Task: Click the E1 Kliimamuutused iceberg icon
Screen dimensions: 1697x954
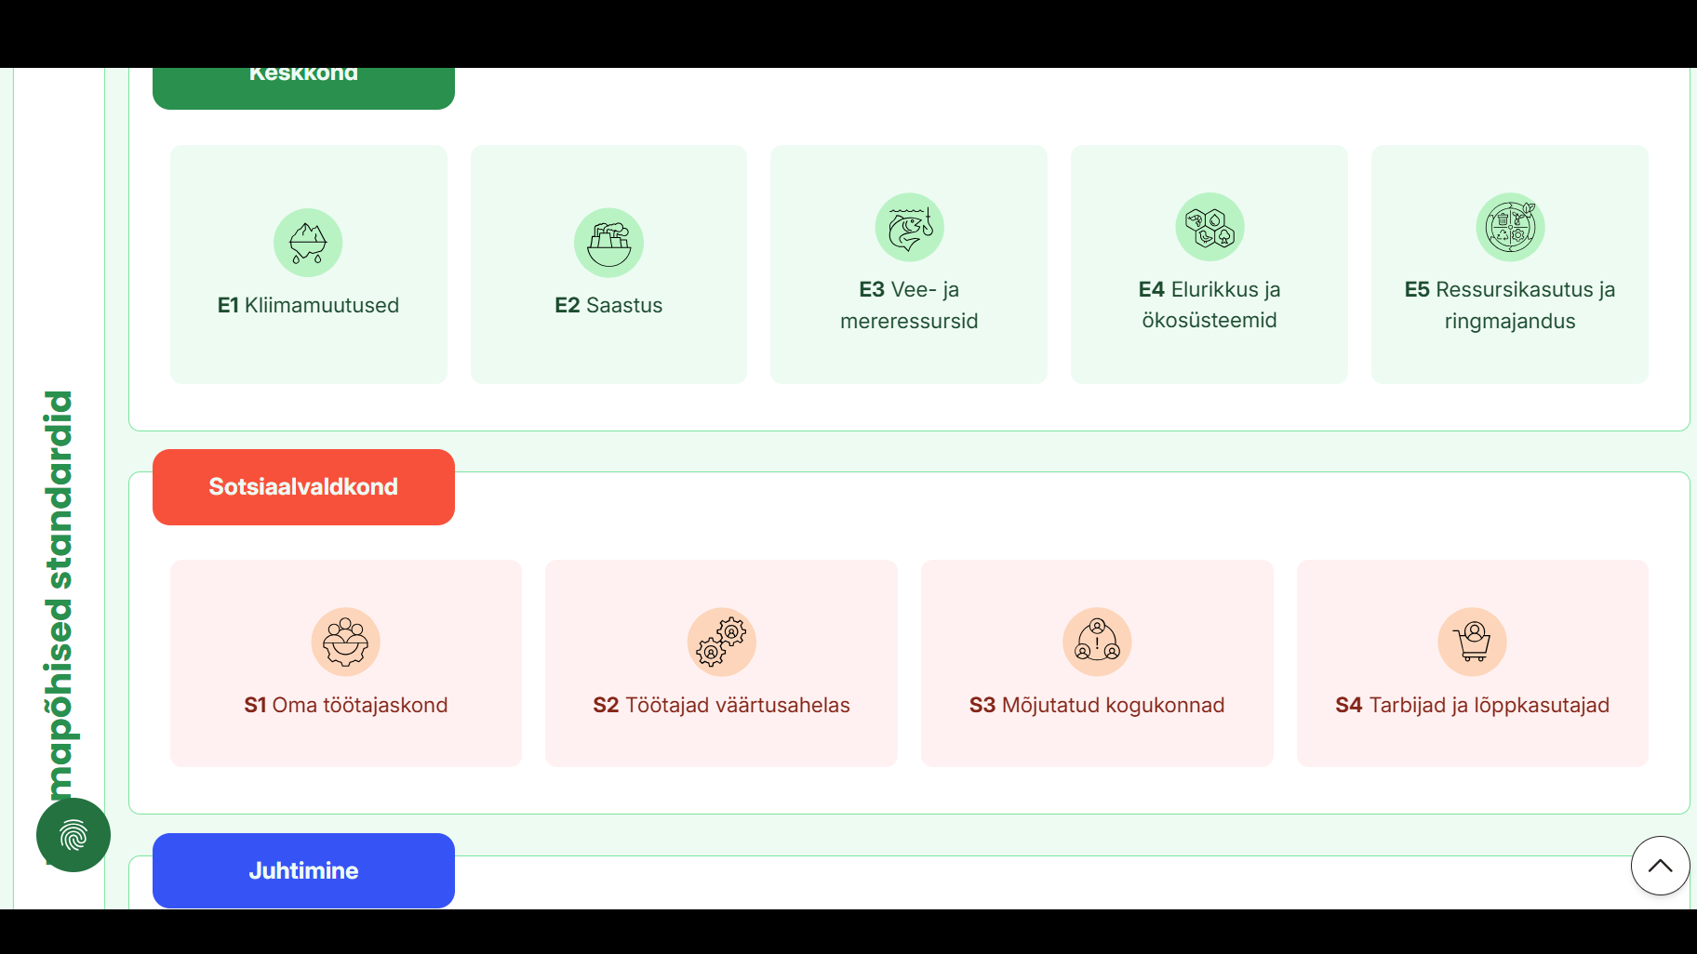Action: [308, 243]
